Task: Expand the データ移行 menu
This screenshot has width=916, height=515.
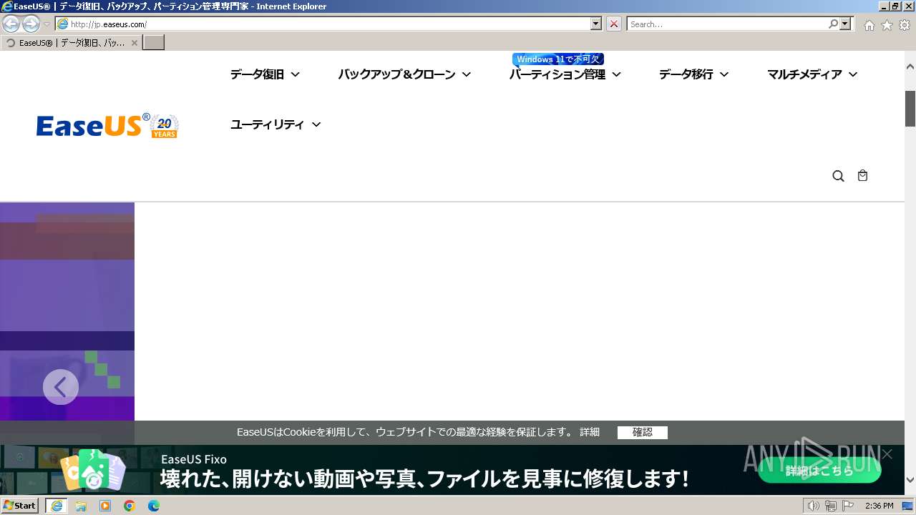Action: point(693,74)
